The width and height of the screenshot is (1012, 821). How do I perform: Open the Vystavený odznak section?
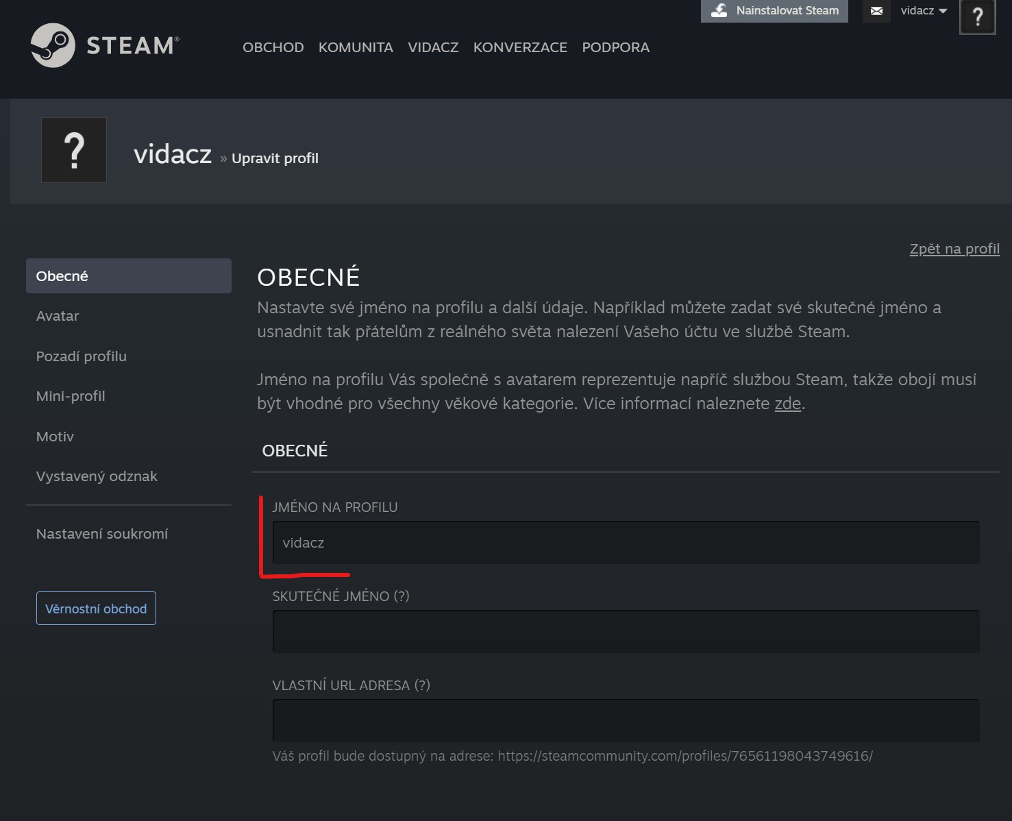pyautogui.click(x=97, y=476)
